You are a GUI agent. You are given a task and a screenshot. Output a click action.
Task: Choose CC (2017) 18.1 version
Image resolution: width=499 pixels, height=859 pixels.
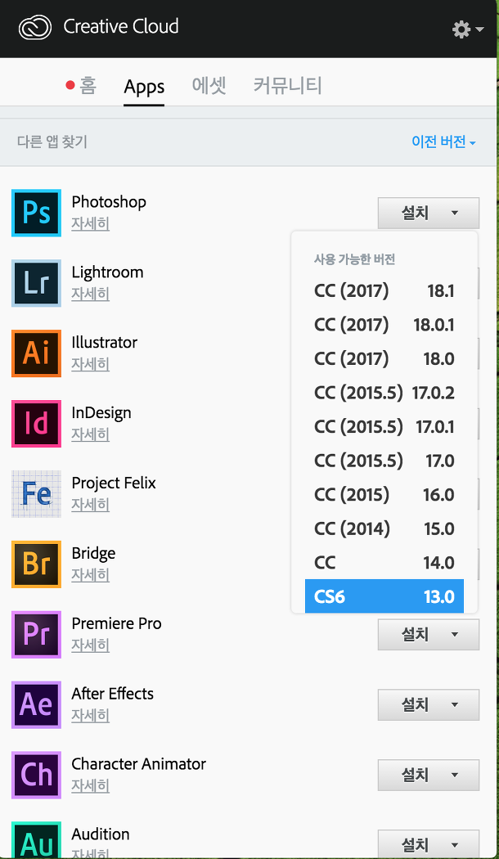384,290
